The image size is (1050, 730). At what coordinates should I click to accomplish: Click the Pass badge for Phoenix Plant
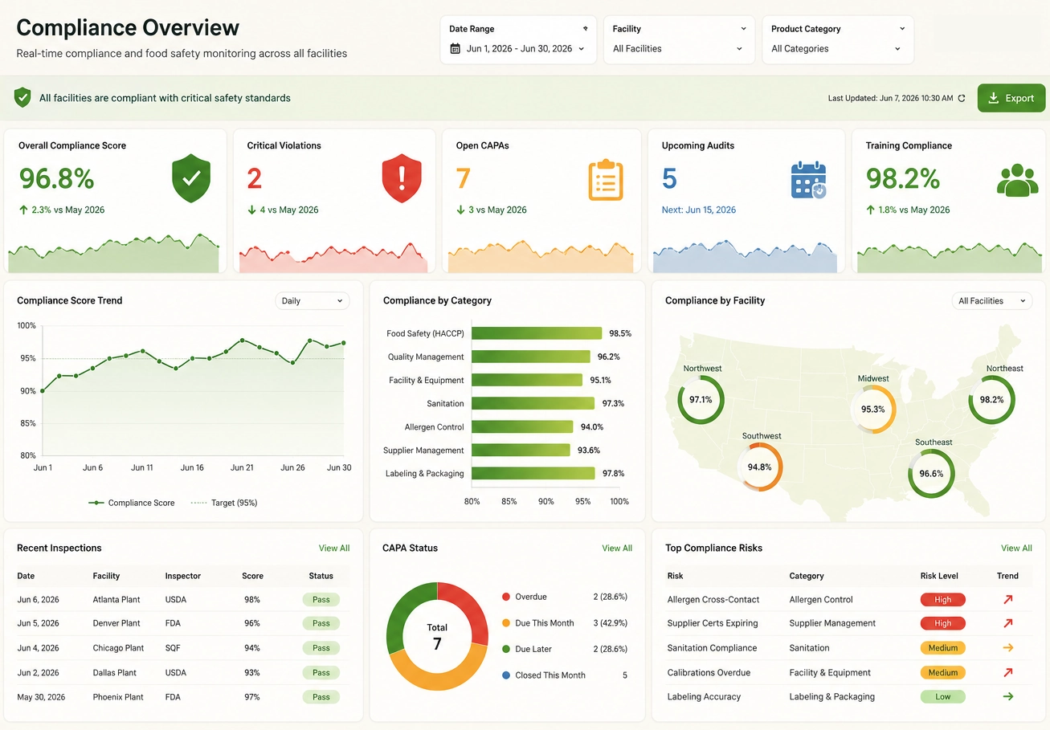tap(321, 697)
